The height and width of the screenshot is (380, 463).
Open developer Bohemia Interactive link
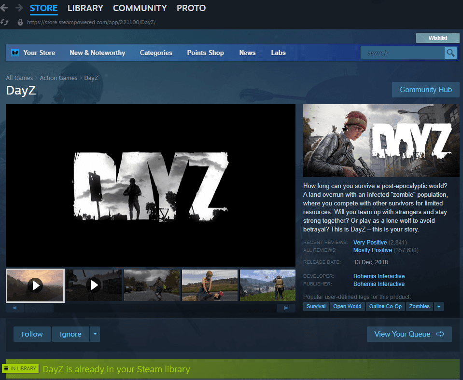click(379, 276)
